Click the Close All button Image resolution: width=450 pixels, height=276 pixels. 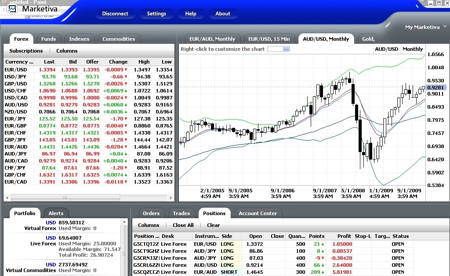pos(183,225)
